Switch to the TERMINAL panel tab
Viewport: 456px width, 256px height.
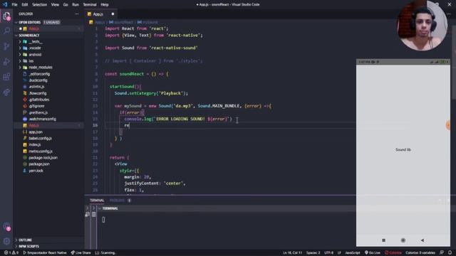click(97, 201)
